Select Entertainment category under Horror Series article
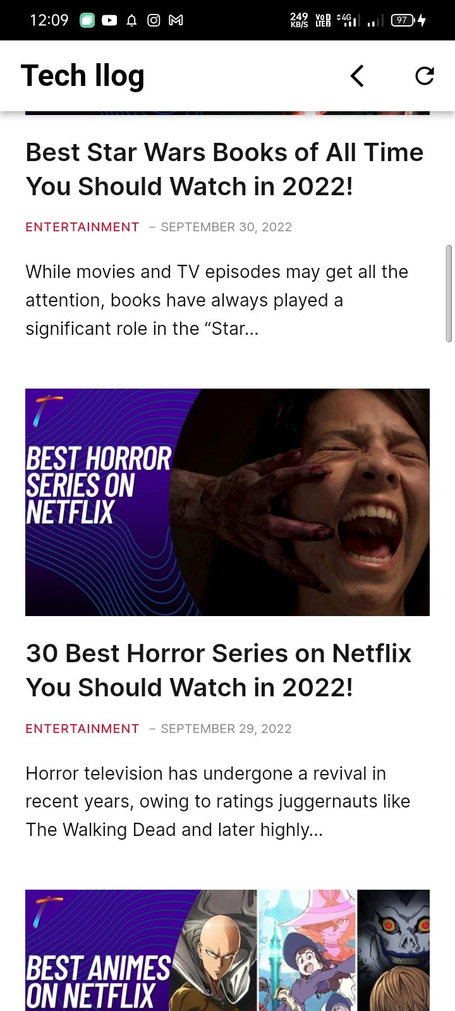Screen dimensions: 455x1011 [82, 729]
